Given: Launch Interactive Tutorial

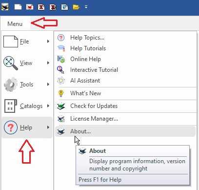Looking at the screenshot, I should click(x=125, y=70).
